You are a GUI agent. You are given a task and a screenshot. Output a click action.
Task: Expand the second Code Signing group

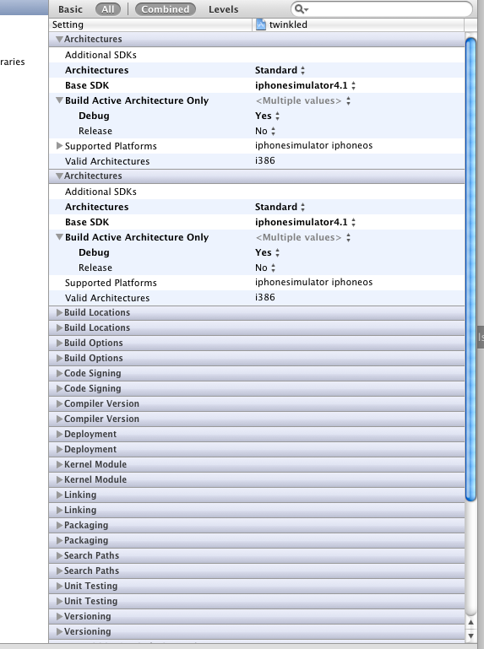[x=59, y=388]
